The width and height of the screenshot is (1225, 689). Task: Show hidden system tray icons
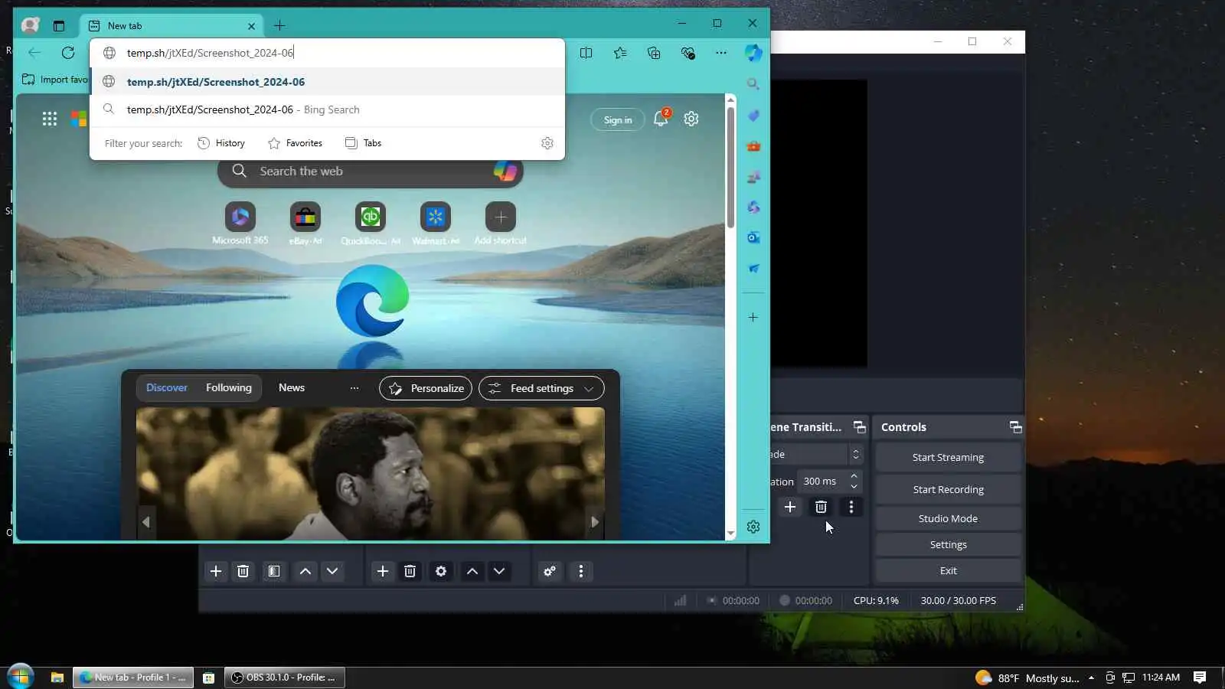(1091, 678)
